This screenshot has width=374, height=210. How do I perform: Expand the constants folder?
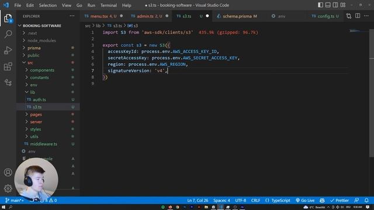tap(39, 78)
